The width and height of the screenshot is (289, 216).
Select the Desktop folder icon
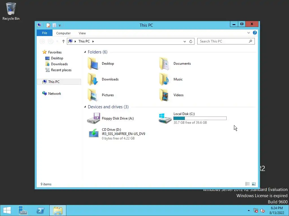(93, 64)
